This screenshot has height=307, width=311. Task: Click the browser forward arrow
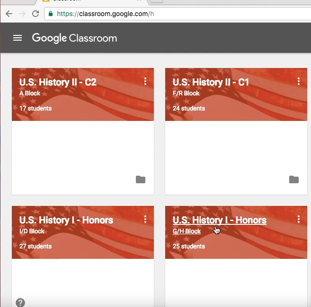tap(22, 14)
